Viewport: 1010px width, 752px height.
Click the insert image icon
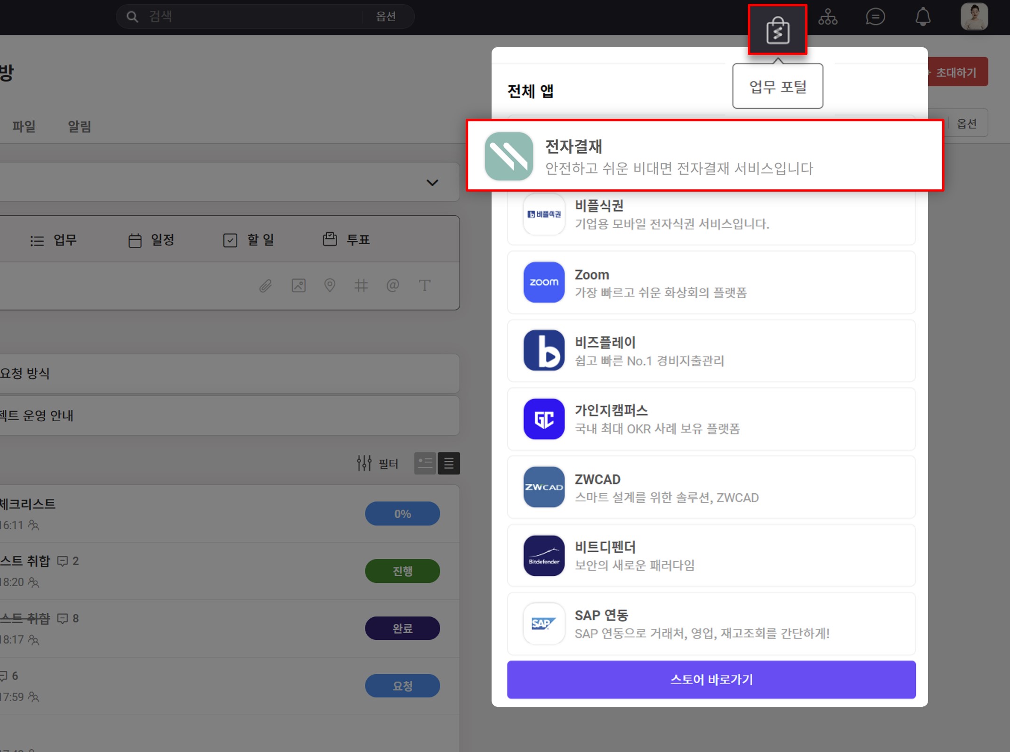[x=299, y=286]
